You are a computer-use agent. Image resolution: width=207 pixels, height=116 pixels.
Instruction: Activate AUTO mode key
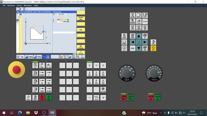click(35, 90)
